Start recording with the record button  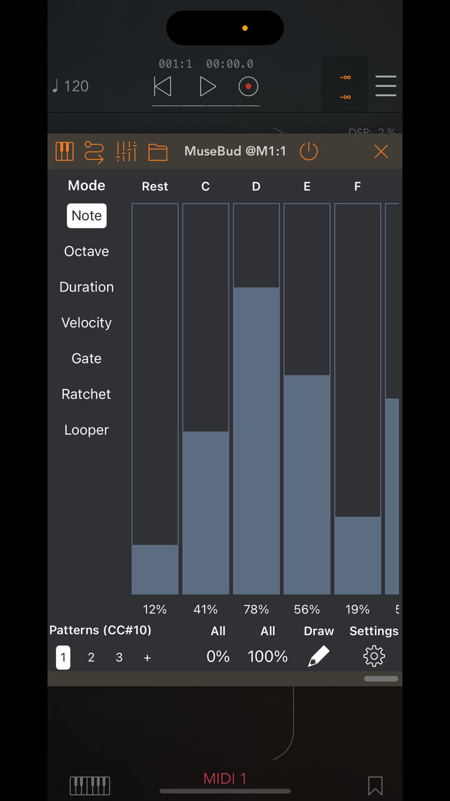coord(248,86)
